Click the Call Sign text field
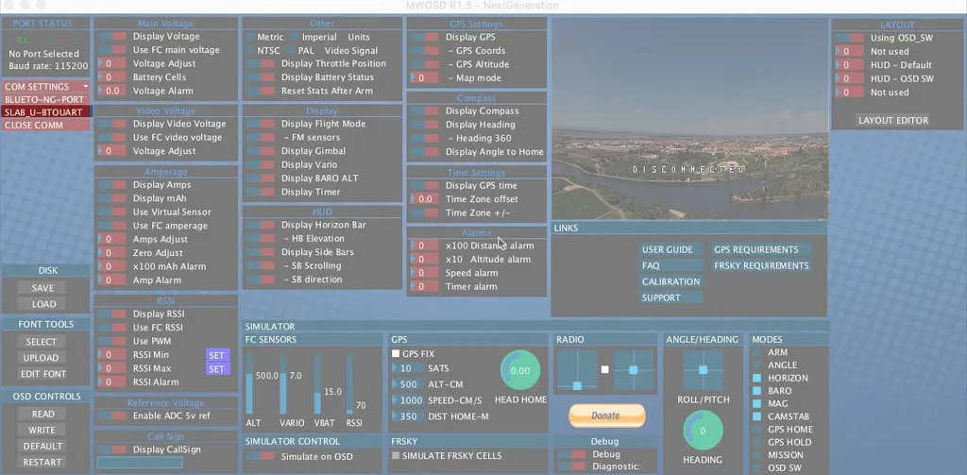Image resolution: width=967 pixels, height=475 pixels. click(x=138, y=463)
